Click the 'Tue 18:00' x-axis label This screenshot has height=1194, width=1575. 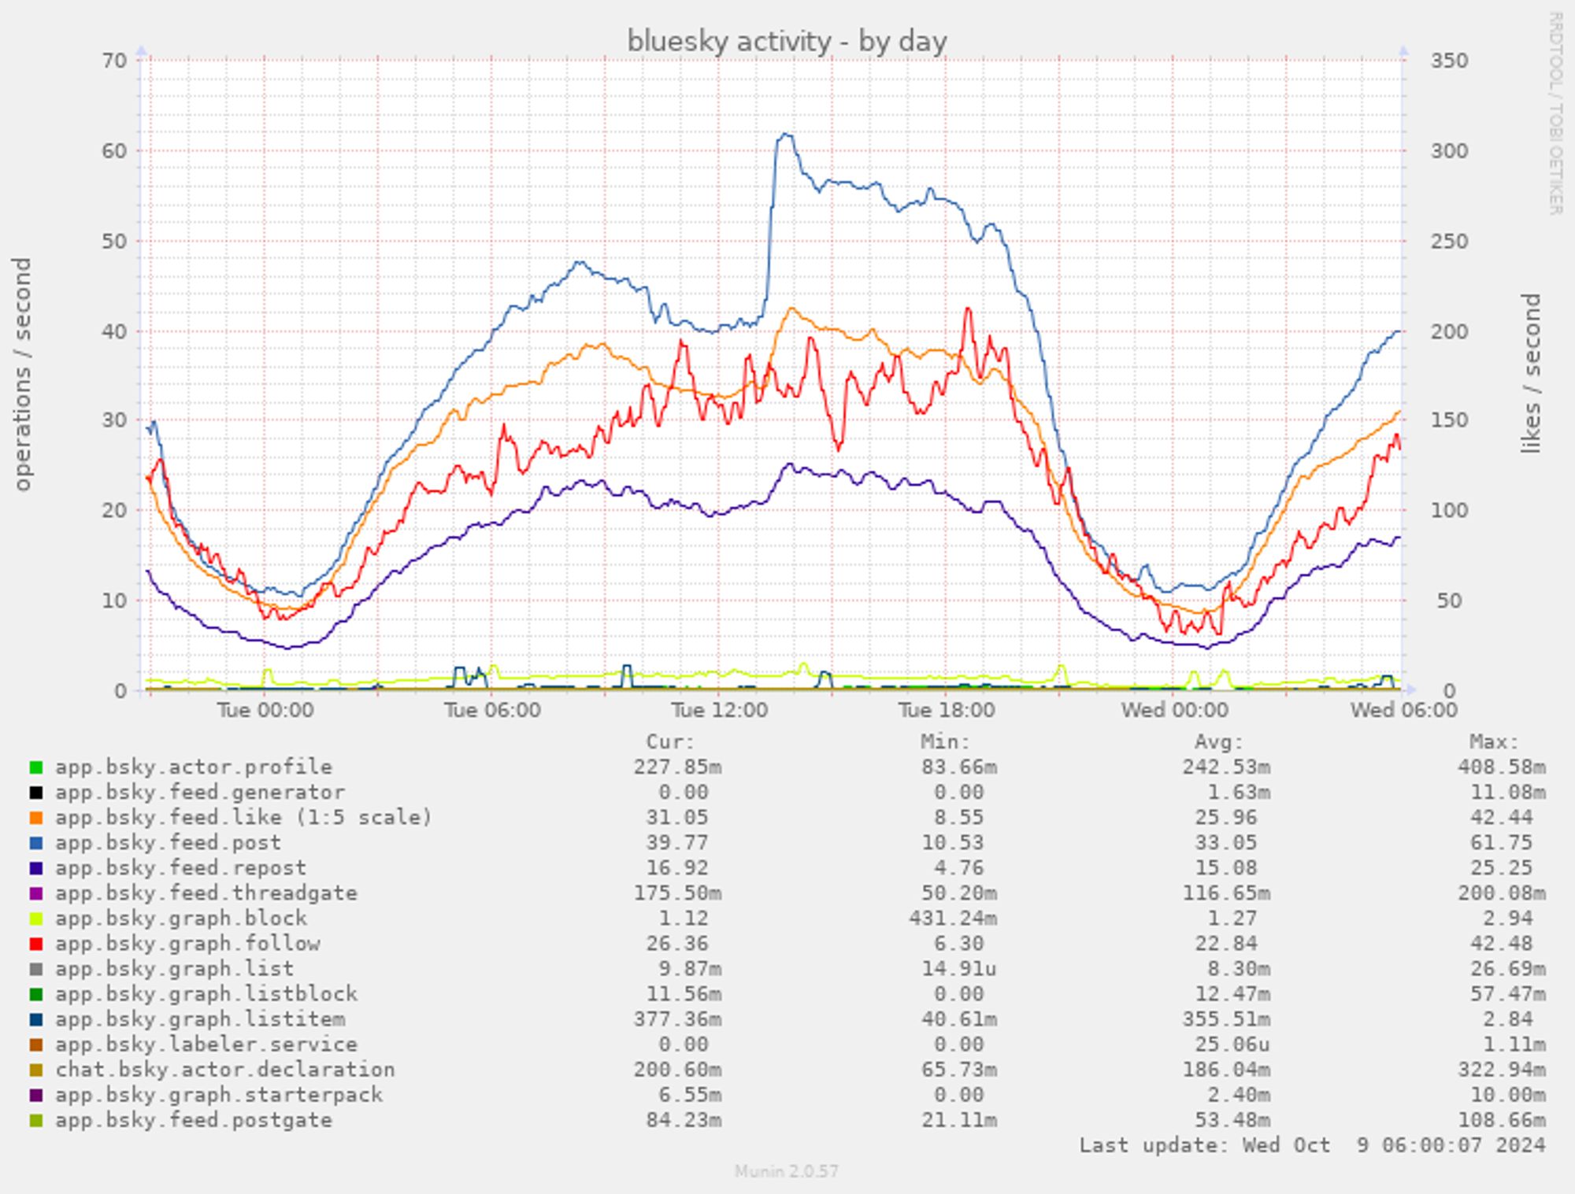point(947,710)
